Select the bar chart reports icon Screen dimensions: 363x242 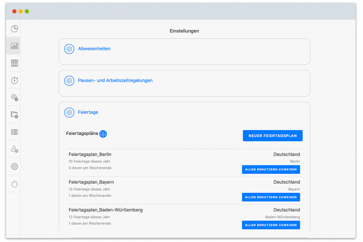[x=14, y=46]
